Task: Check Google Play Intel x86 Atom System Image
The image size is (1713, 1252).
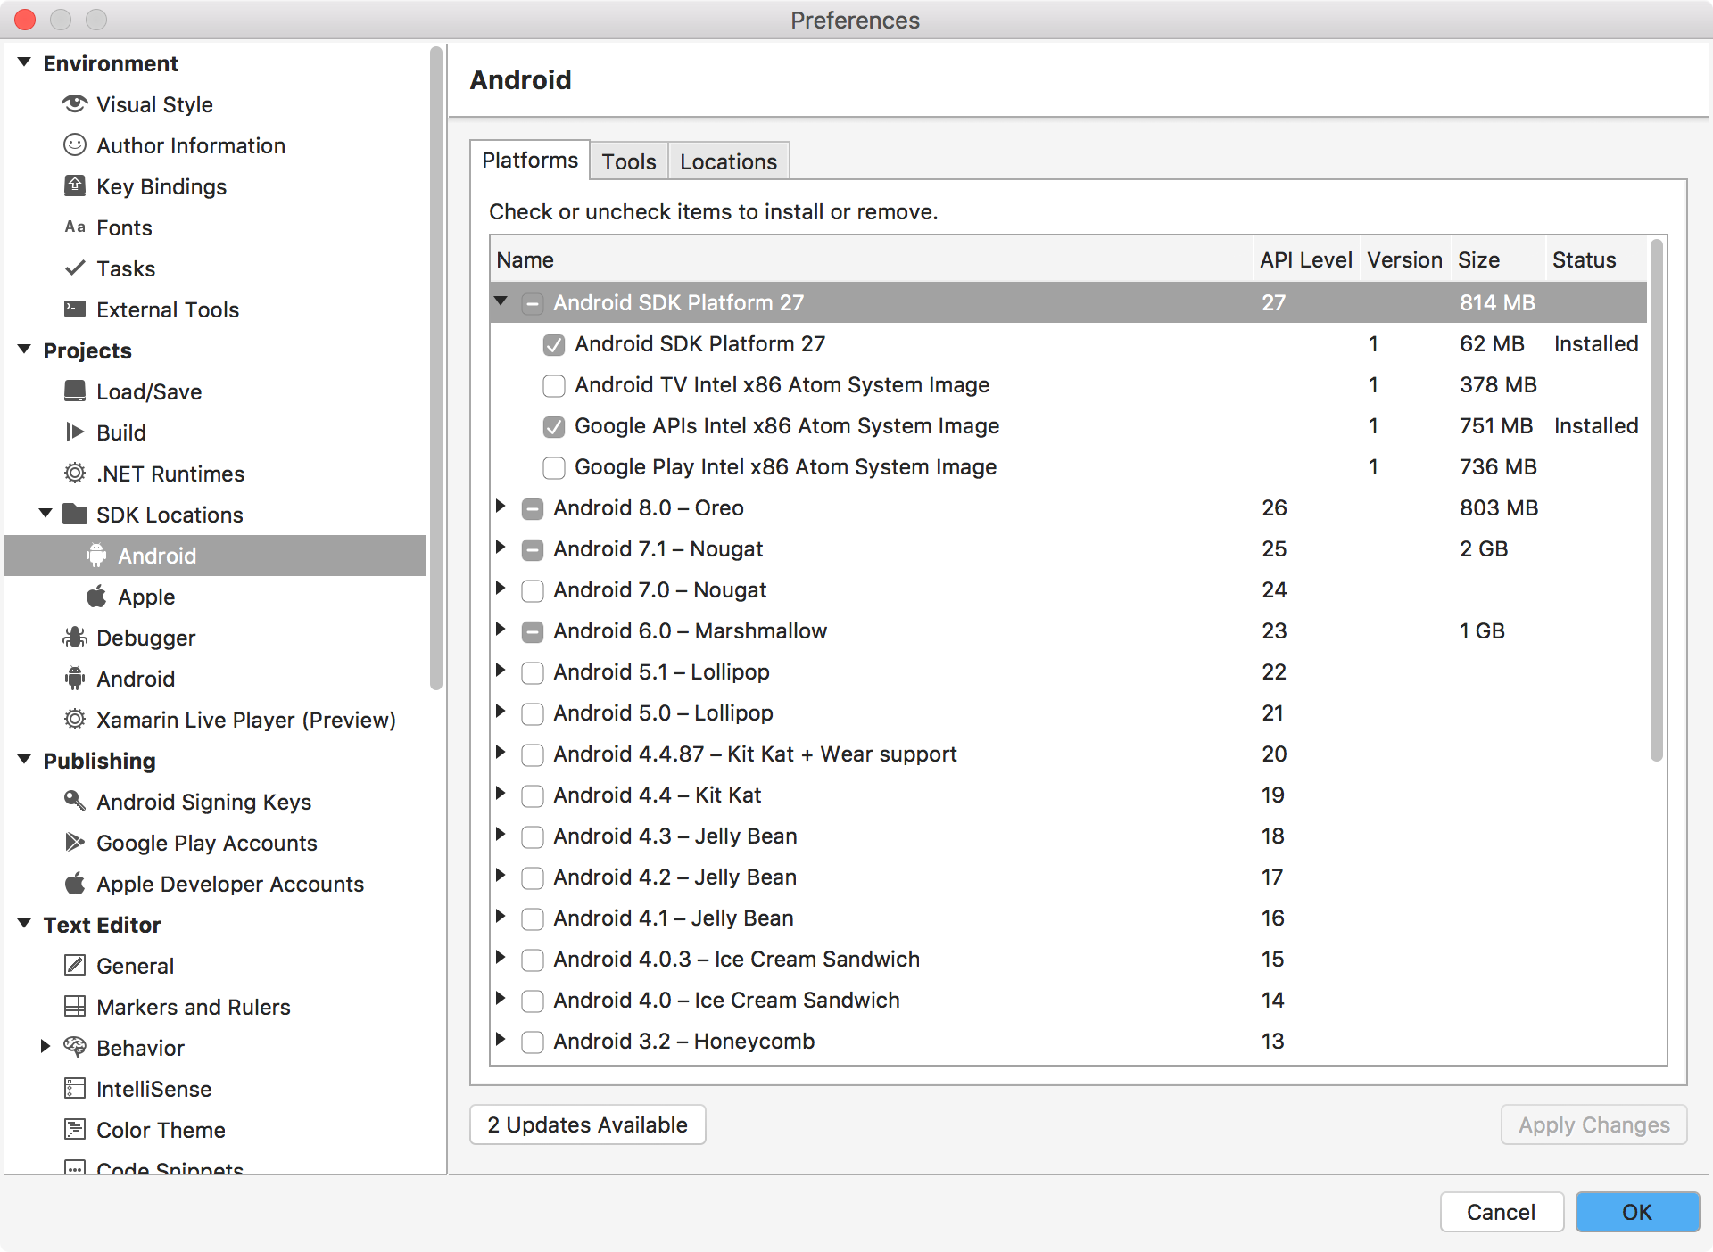Action: 554,467
